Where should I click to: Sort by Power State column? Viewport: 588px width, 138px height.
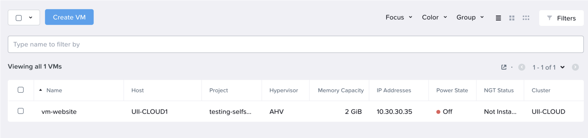[452, 90]
